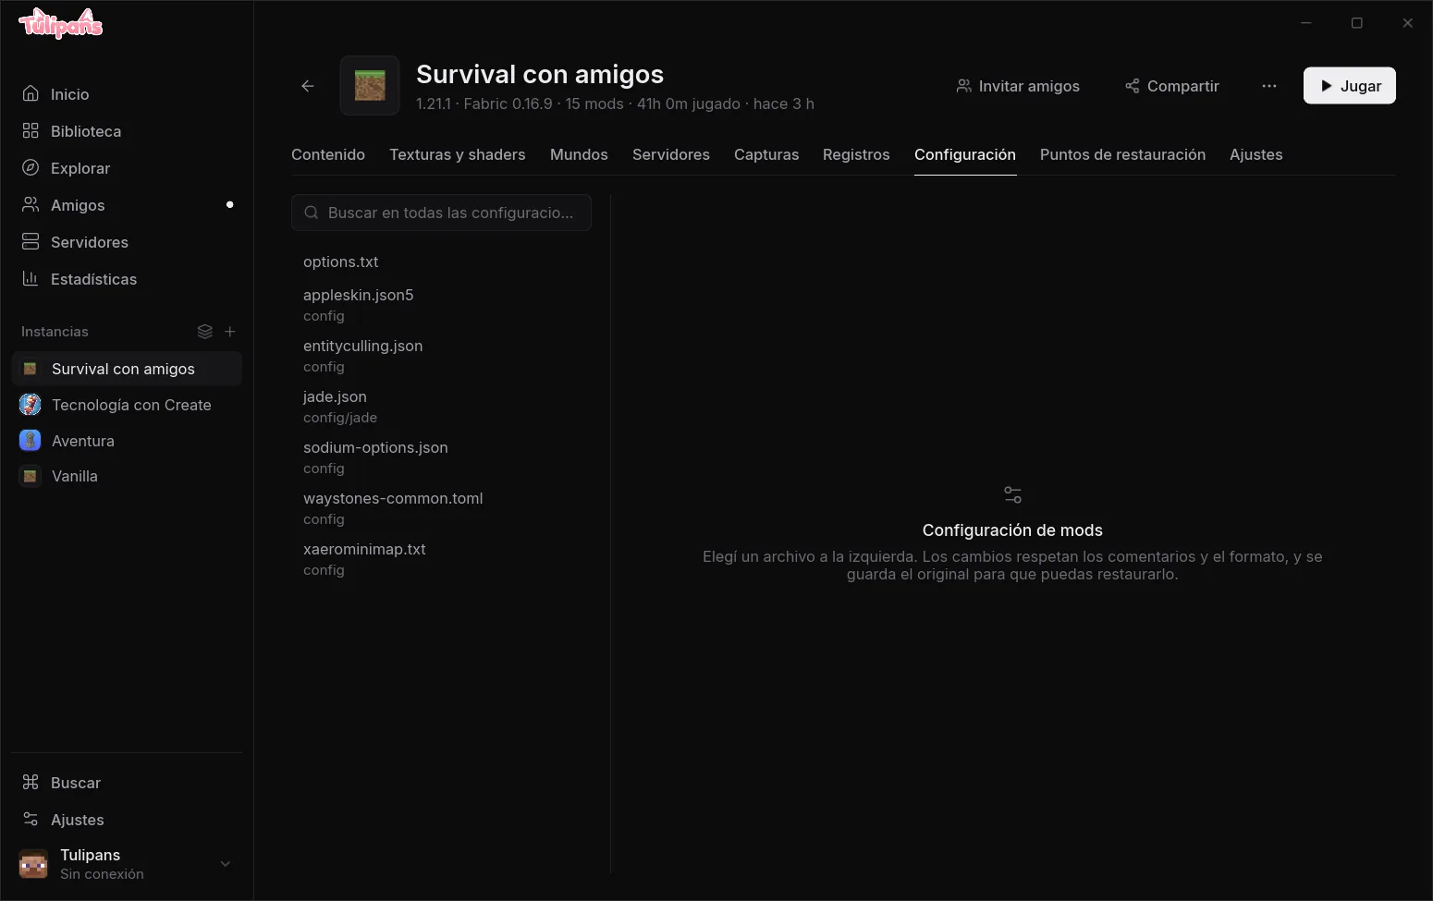Select Vanilla instance

tap(127, 476)
